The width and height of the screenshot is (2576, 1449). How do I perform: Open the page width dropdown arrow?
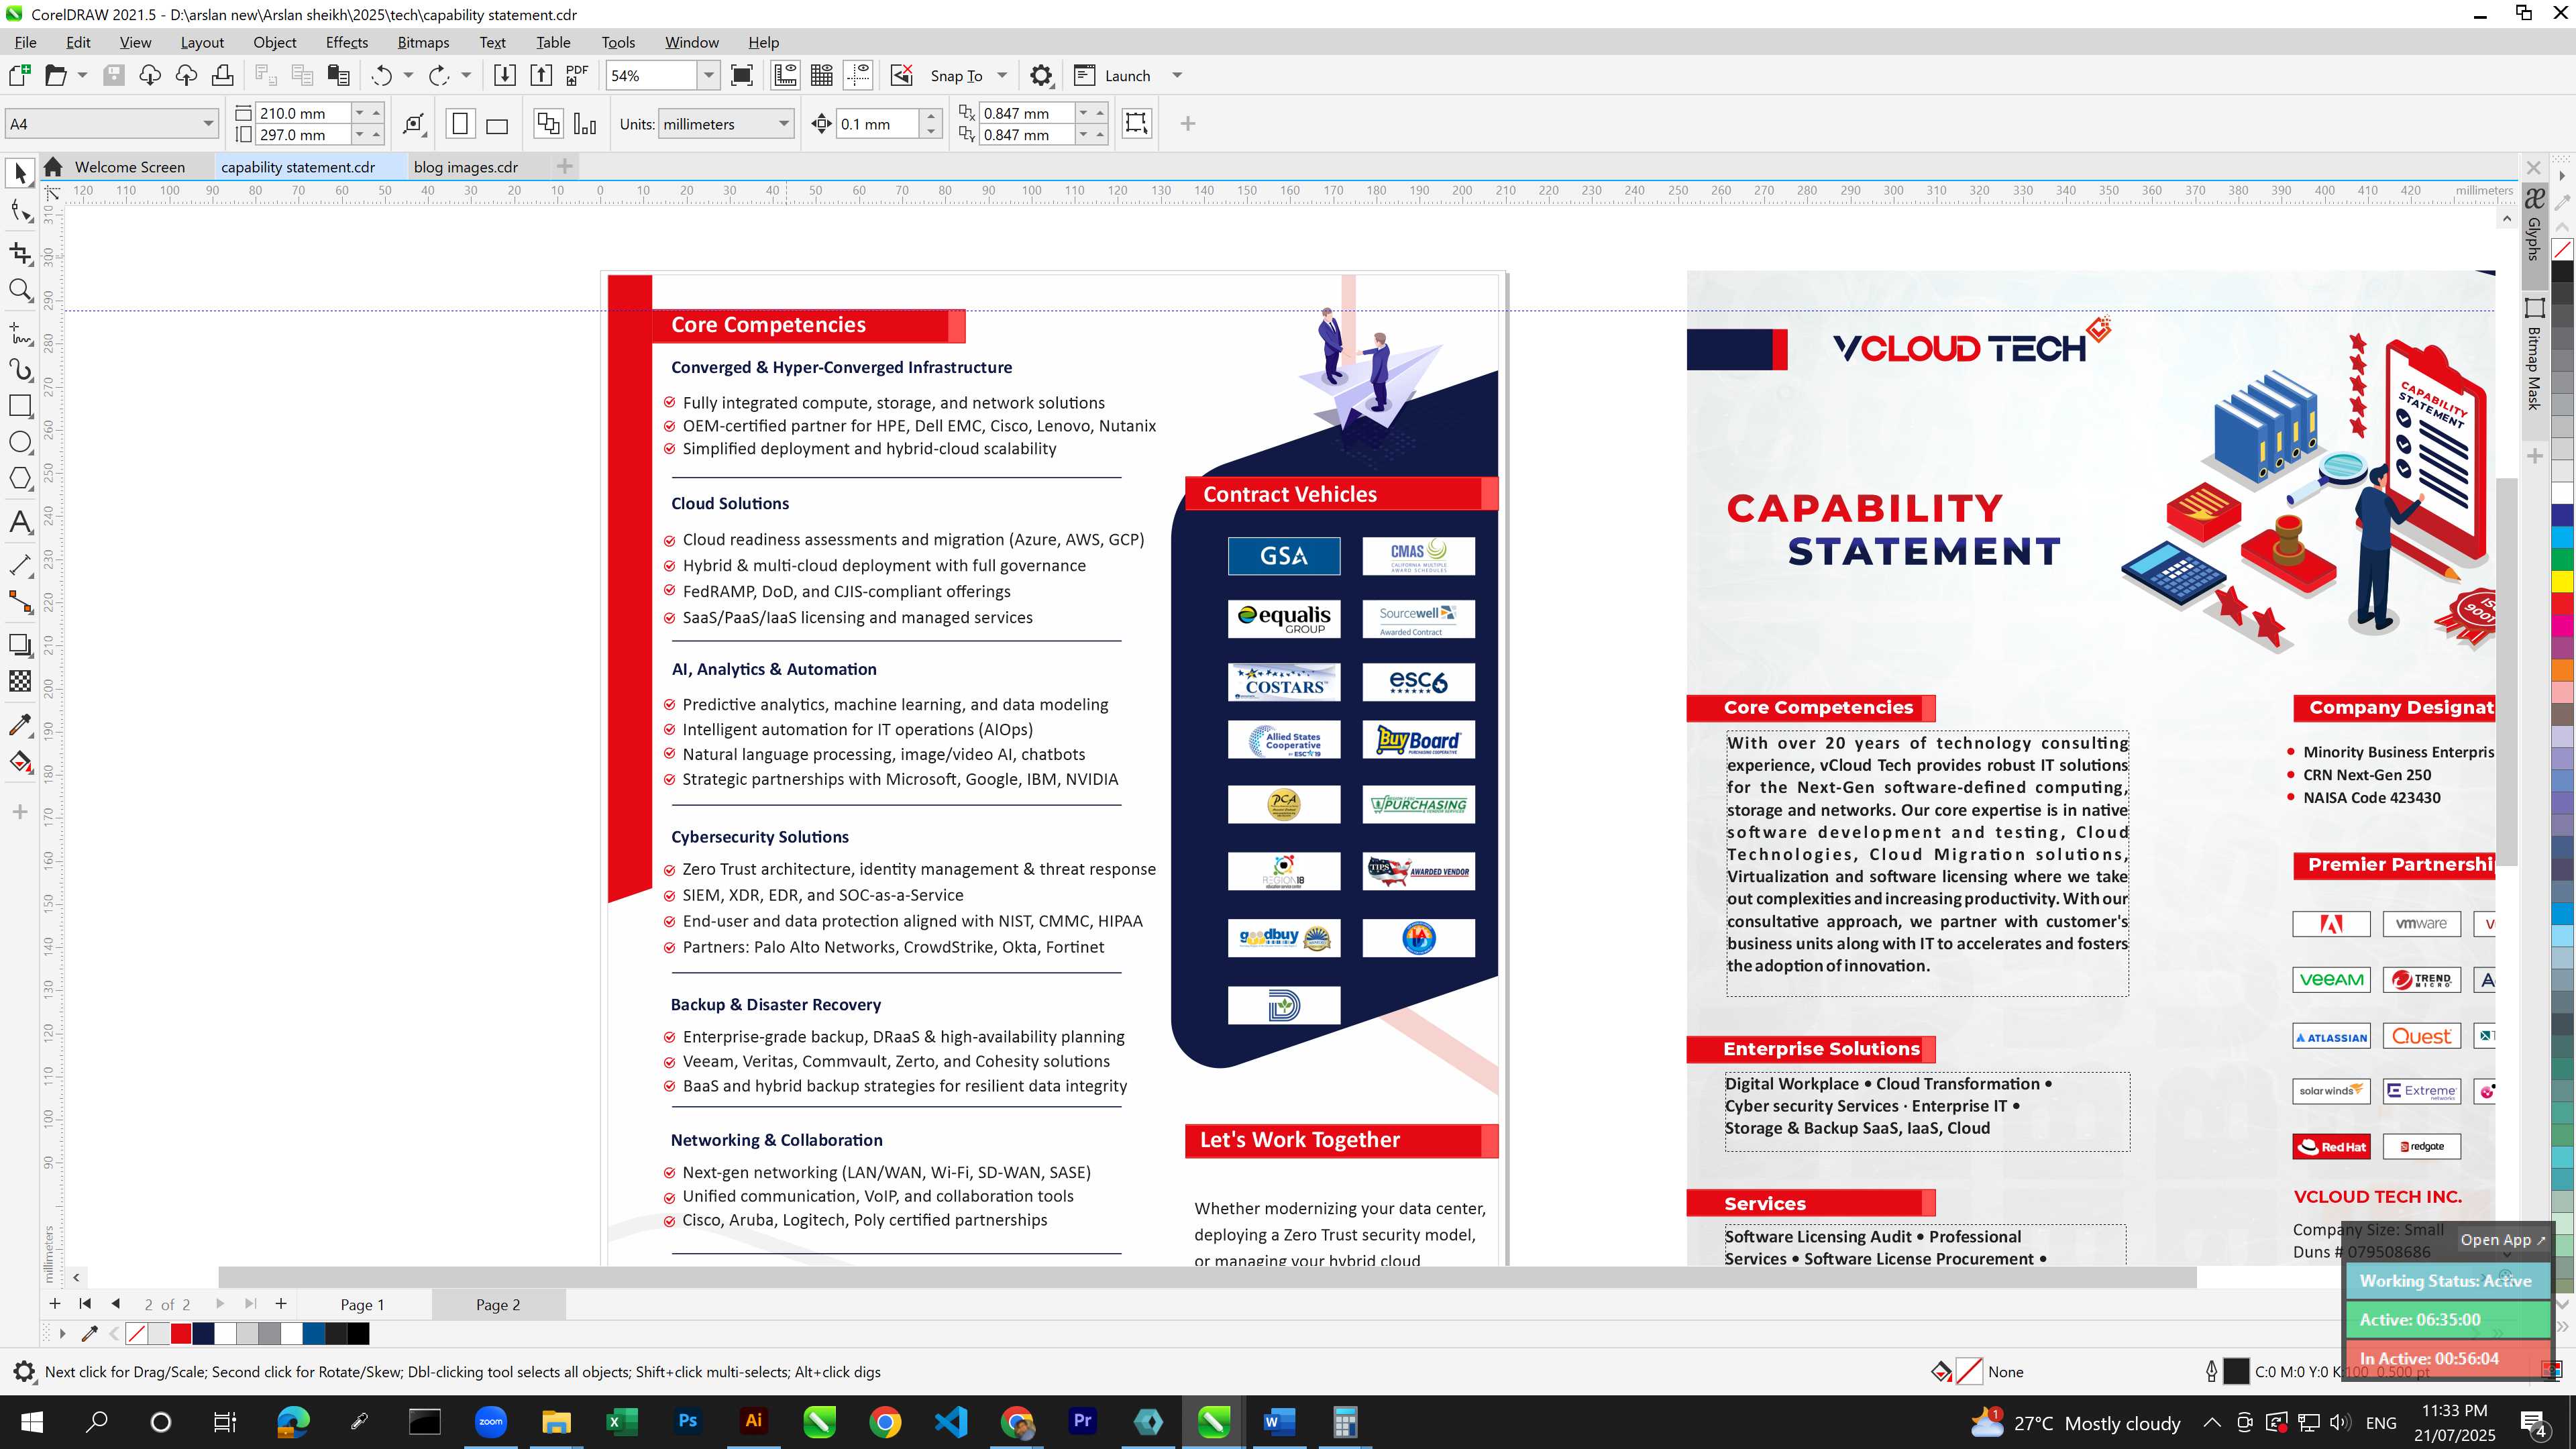pyautogui.click(x=359, y=113)
